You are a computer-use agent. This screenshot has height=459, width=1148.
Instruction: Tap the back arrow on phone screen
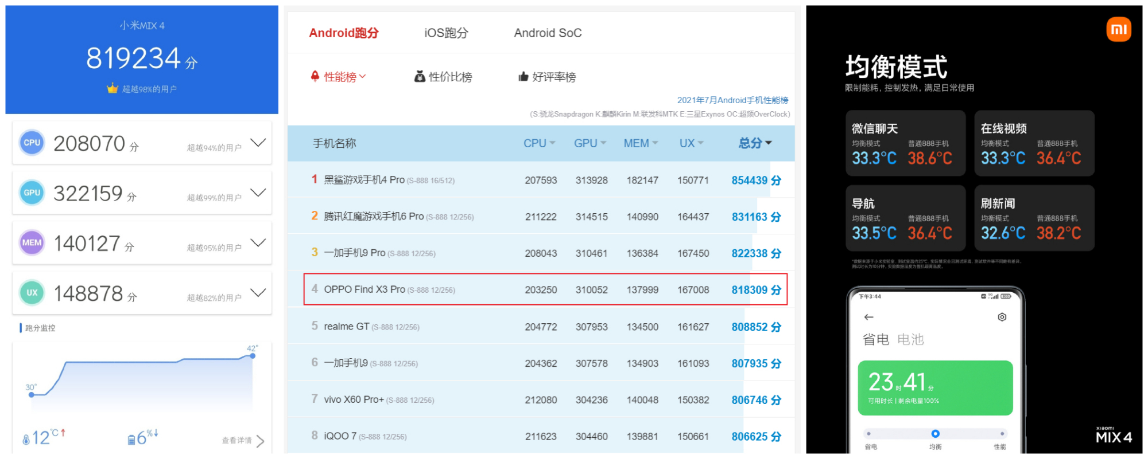coord(869,317)
